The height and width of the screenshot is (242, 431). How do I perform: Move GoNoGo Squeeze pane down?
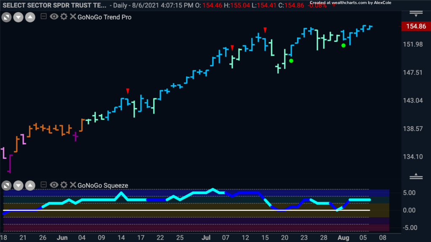[x=19, y=186]
